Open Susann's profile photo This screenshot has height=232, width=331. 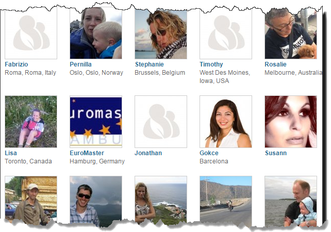[291, 122]
